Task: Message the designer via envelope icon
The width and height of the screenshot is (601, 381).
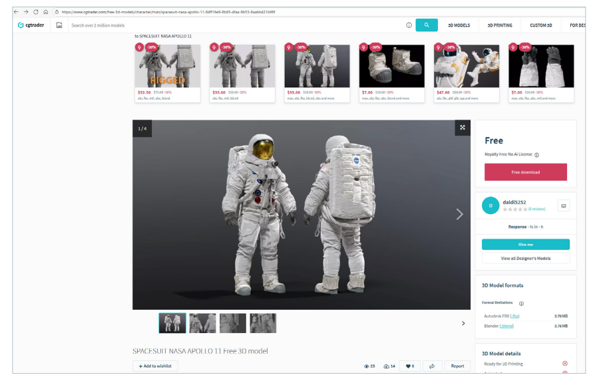Action: tap(563, 206)
